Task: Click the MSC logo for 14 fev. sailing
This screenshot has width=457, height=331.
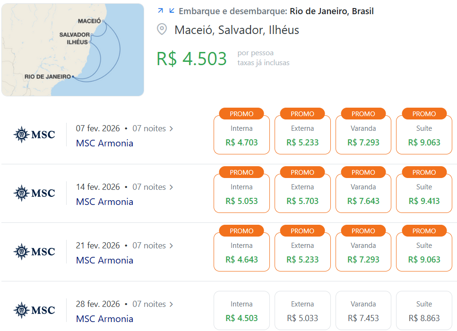Action: pyautogui.click(x=34, y=193)
